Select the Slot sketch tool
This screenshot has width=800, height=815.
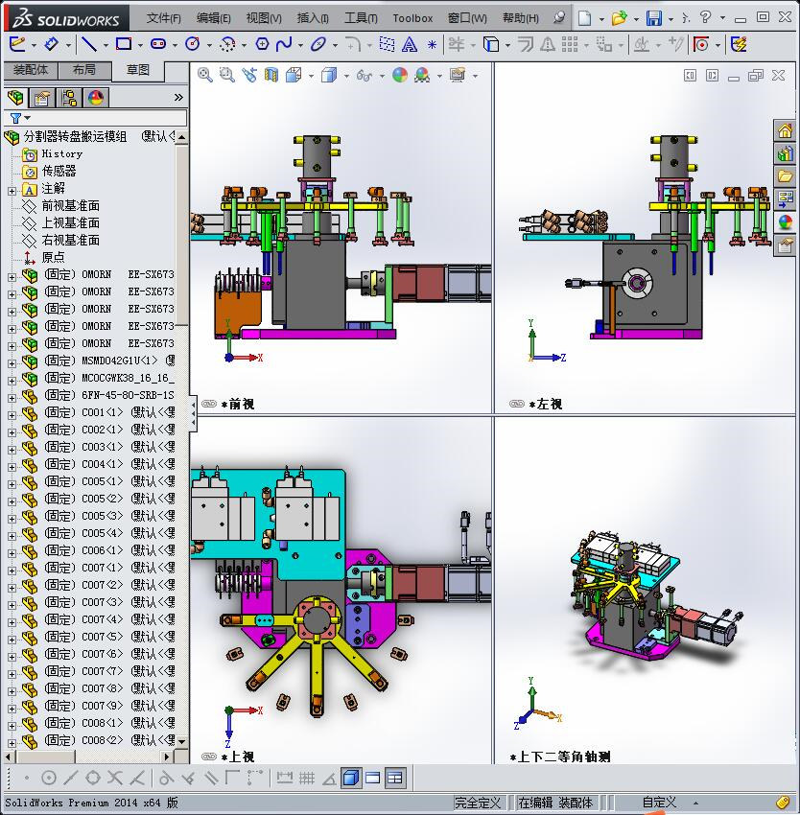[x=158, y=44]
